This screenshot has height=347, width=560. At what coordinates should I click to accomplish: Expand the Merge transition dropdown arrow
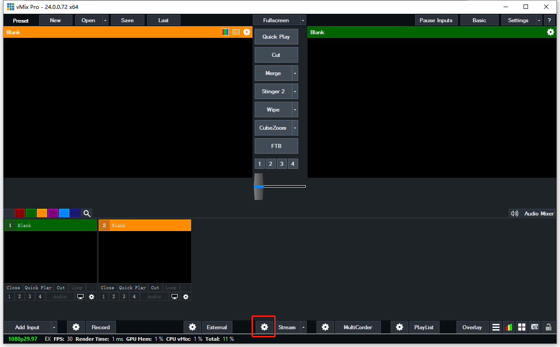pos(295,73)
